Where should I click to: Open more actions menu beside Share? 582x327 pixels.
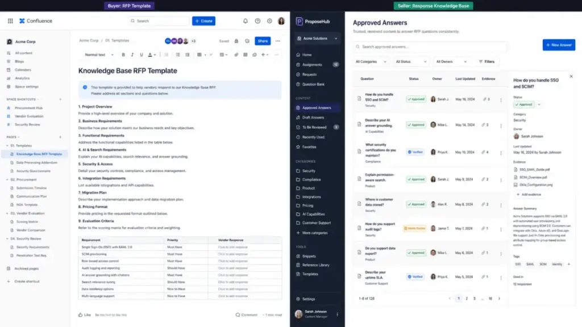277,41
